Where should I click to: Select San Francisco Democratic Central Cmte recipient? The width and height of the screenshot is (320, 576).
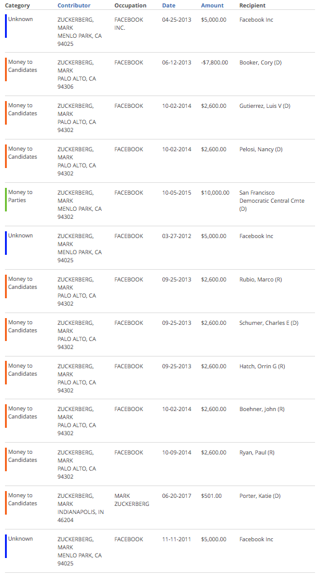272,200
